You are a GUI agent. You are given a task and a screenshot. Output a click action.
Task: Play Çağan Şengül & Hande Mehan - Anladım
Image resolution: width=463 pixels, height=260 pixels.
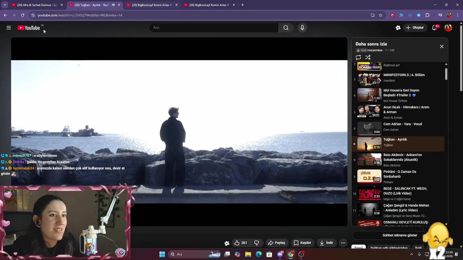point(398,210)
